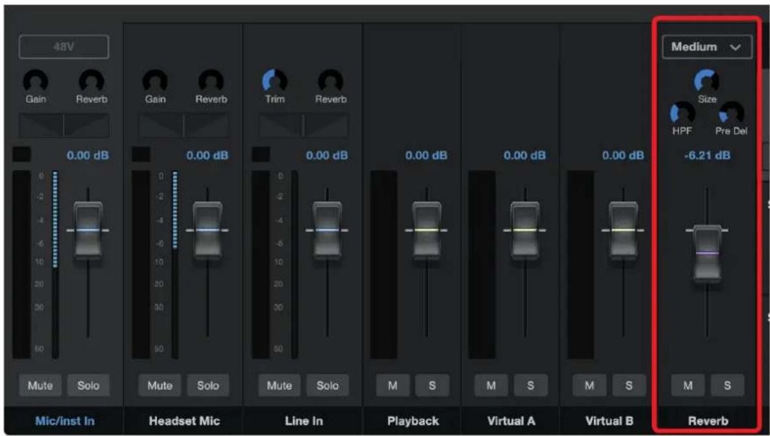Mute the Playback channel with M
The width and height of the screenshot is (770, 436).
point(393,385)
